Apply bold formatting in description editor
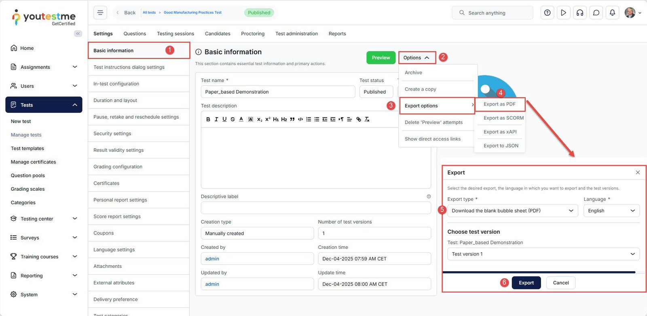This screenshot has height=316, width=647. pyautogui.click(x=208, y=119)
